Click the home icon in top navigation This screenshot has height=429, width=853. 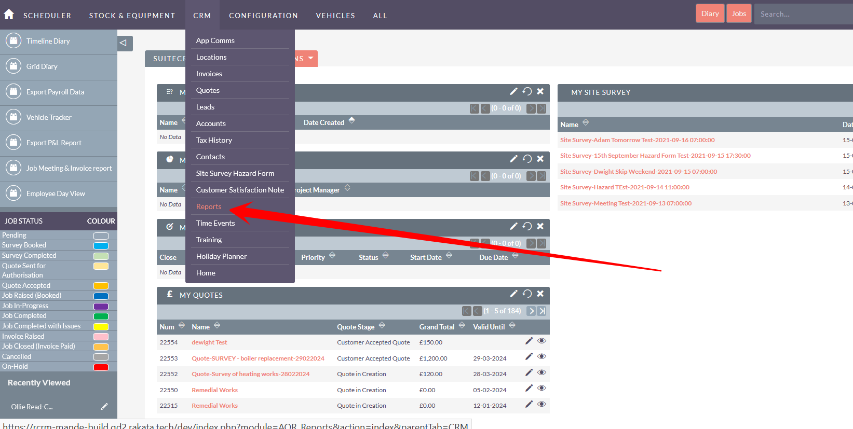tap(9, 15)
